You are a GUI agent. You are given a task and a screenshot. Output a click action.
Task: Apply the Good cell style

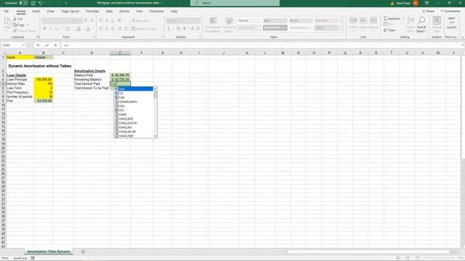pyautogui.click(x=301, y=20)
